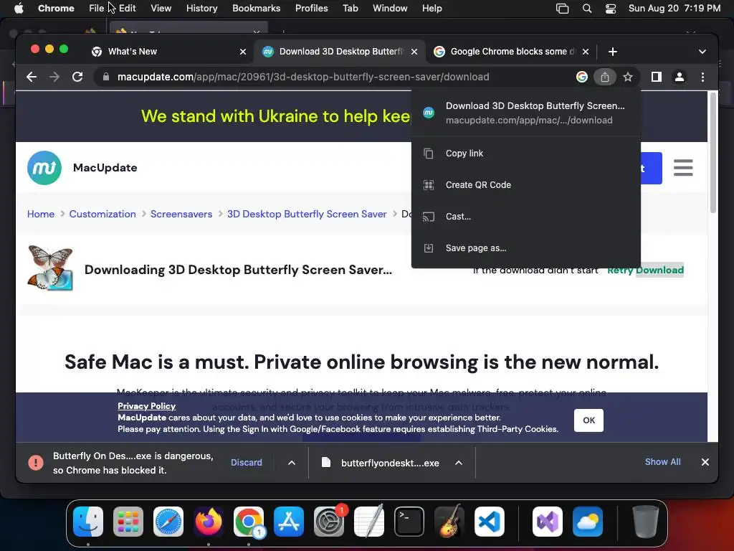Open Control Center in menu bar

(x=611, y=9)
